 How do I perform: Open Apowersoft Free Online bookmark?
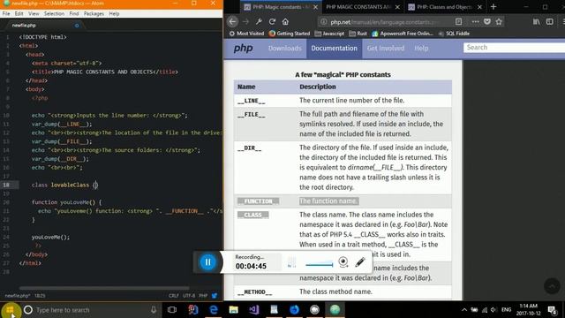(x=403, y=34)
